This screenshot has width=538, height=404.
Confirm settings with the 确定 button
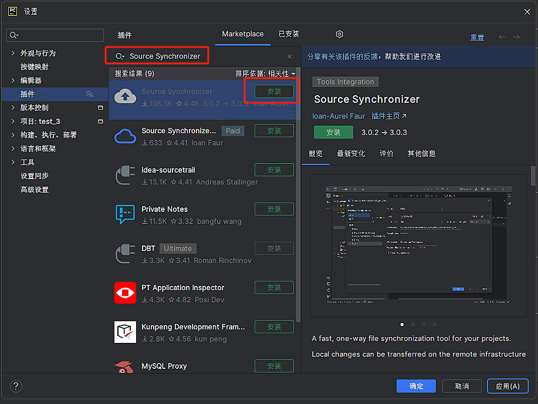416,386
